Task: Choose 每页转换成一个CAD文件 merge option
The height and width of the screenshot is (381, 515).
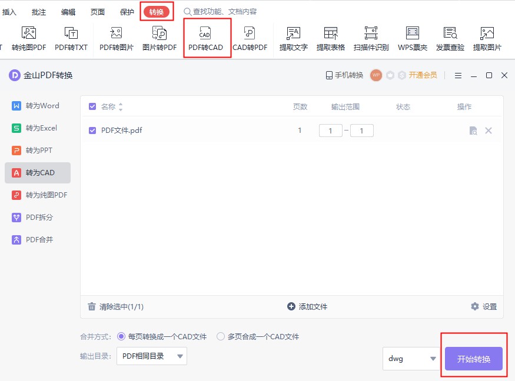Action: coord(122,337)
